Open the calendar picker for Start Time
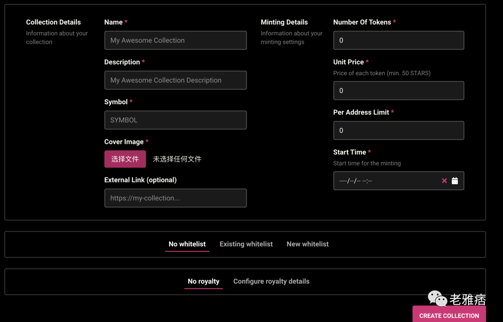Image resolution: width=503 pixels, height=322 pixels. (455, 181)
